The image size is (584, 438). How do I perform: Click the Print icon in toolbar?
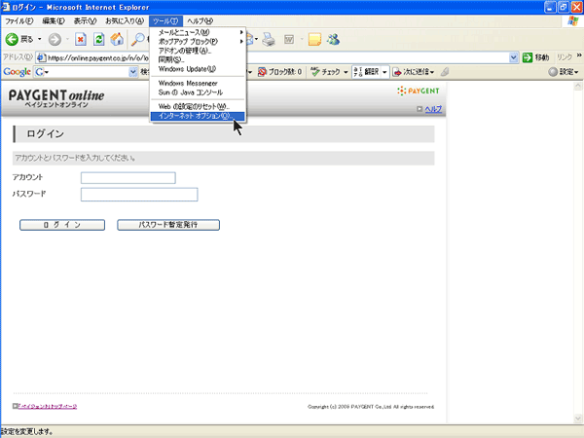click(x=269, y=39)
